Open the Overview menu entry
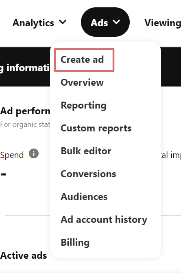 [x=82, y=82]
